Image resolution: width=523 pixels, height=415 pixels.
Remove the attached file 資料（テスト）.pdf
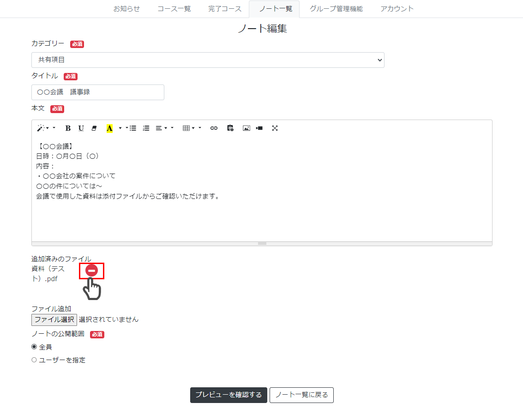coord(92,271)
